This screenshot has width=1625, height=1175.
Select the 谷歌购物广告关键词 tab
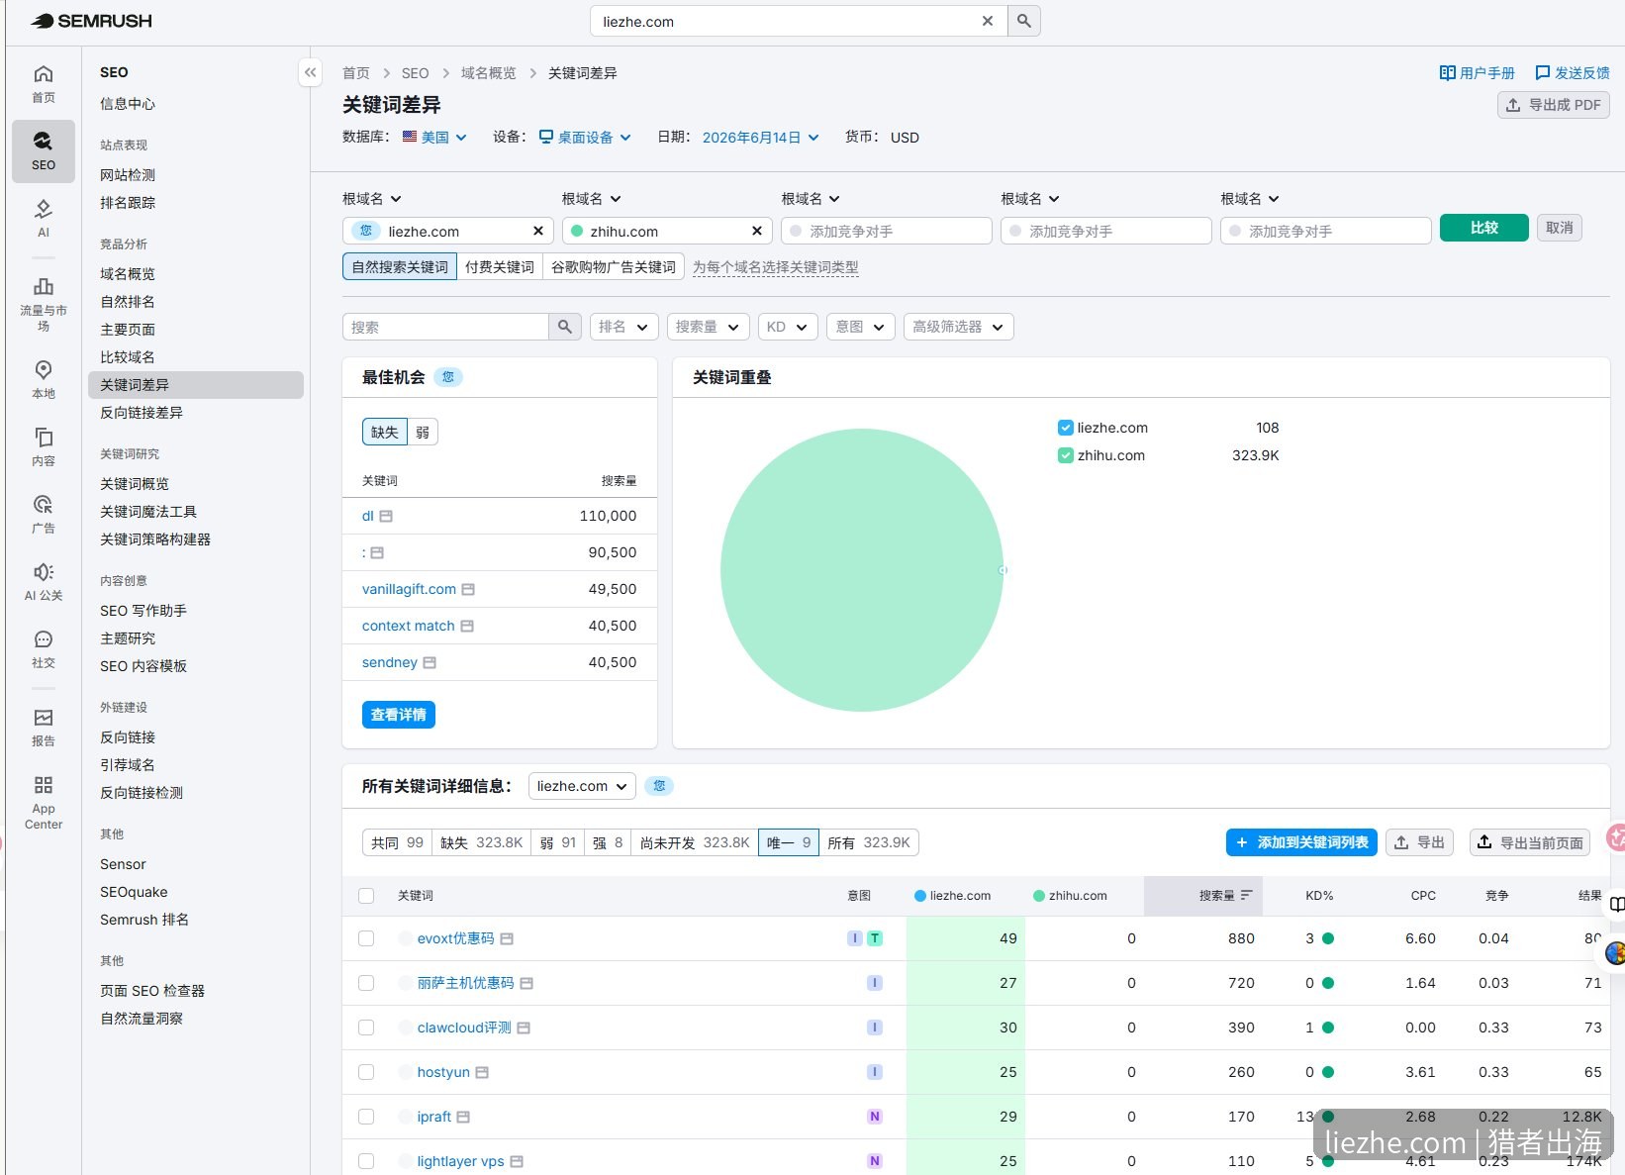point(614,267)
